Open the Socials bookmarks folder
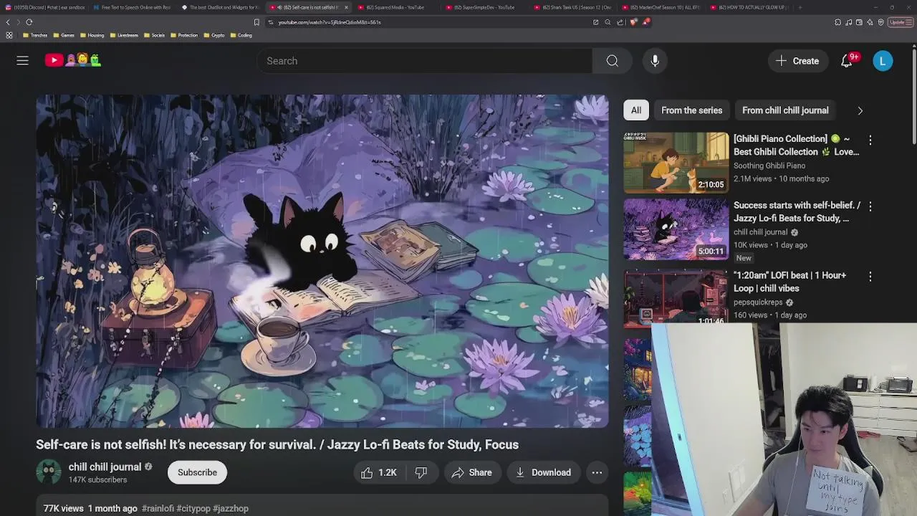The image size is (917, 516). 154,35
